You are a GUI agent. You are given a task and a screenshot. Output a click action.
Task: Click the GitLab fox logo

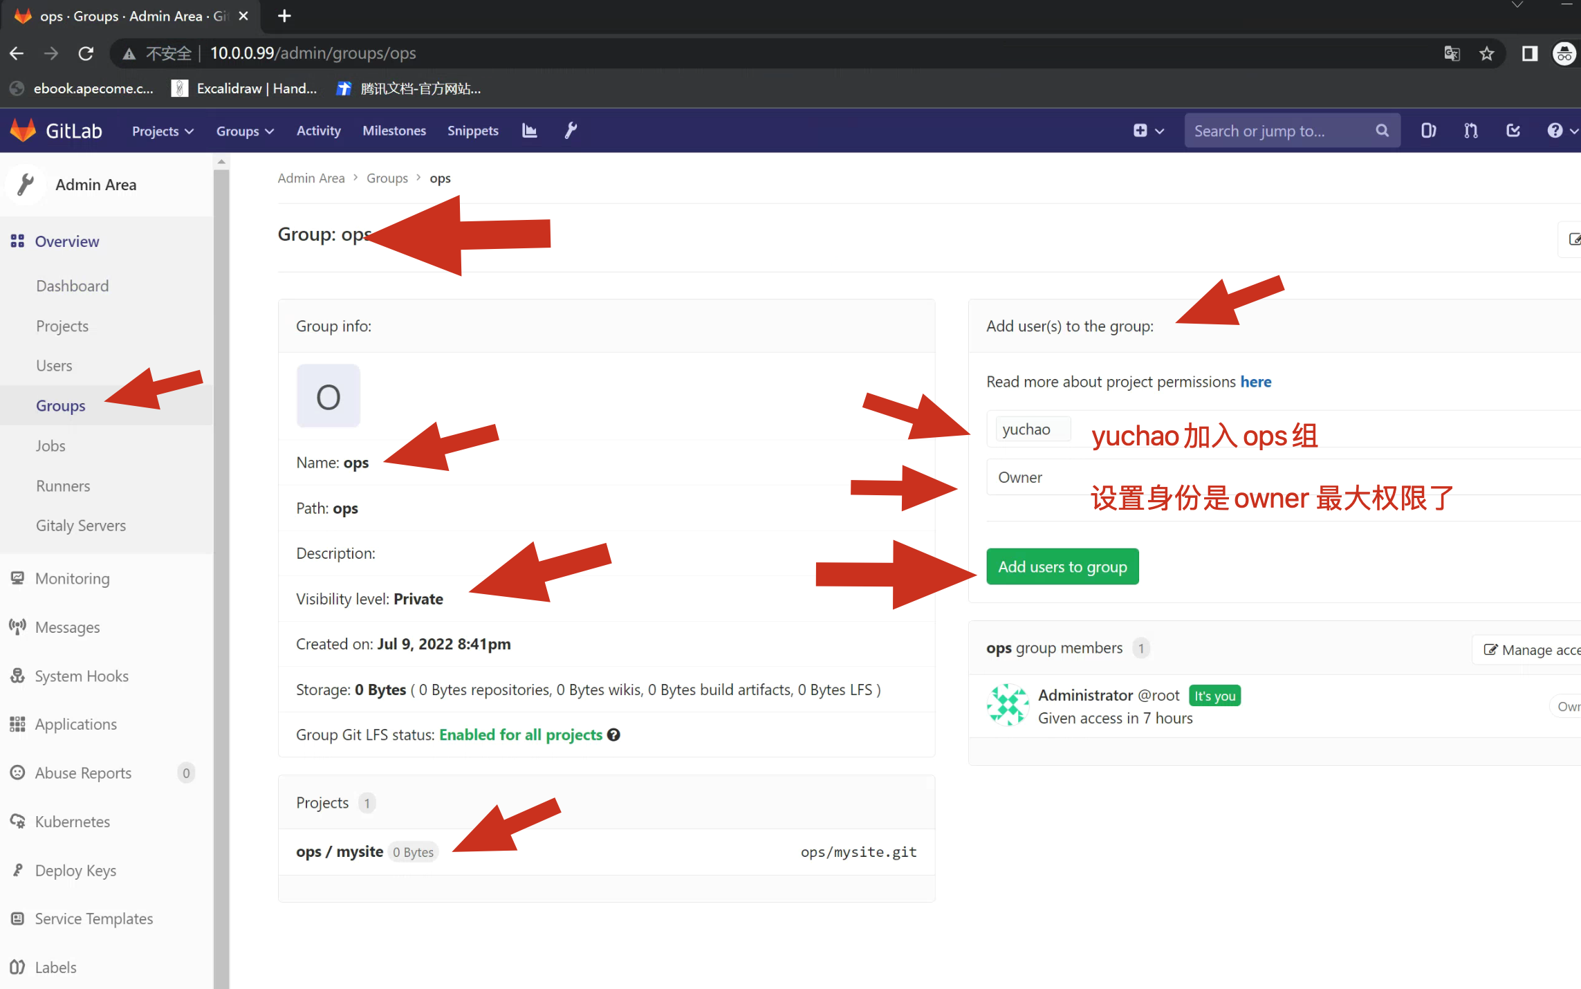coord(24,131)
